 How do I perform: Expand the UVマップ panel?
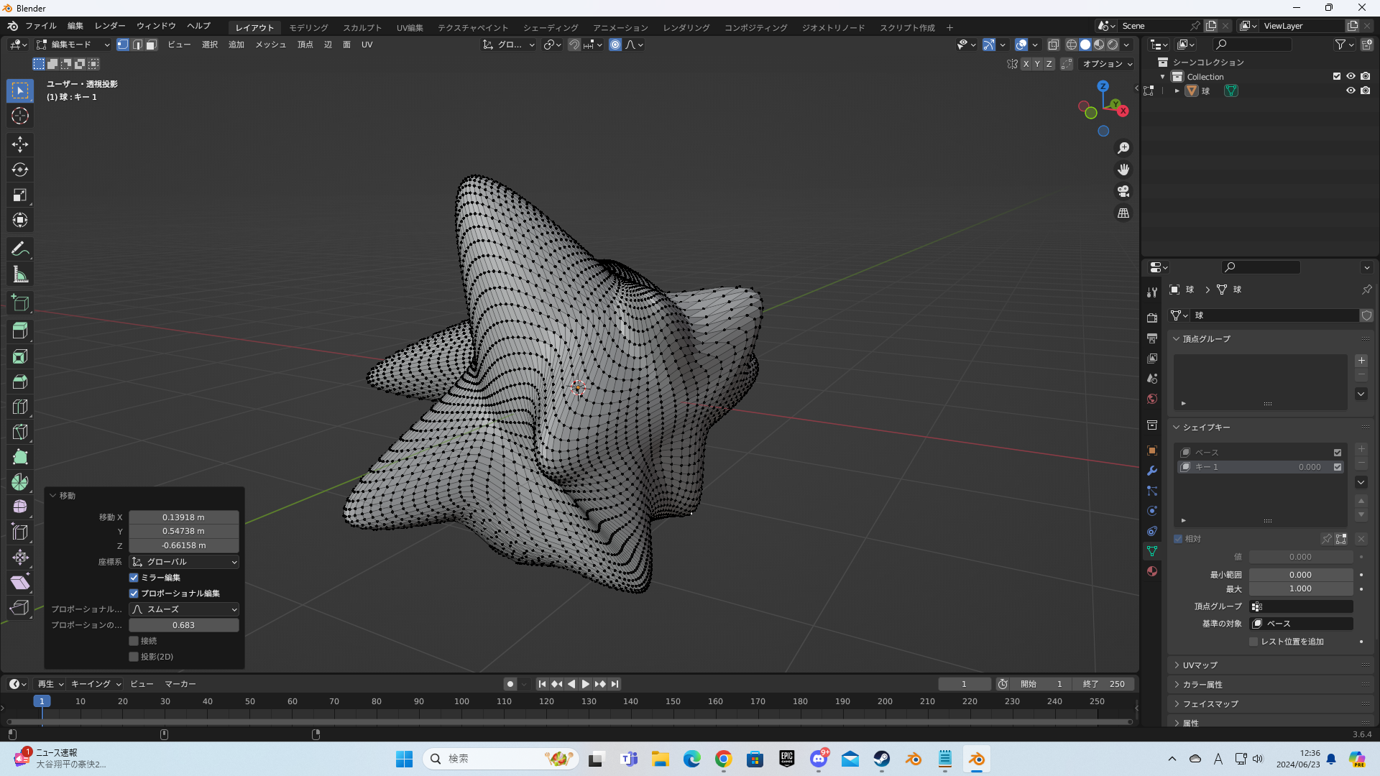[x=1200, y=665]
